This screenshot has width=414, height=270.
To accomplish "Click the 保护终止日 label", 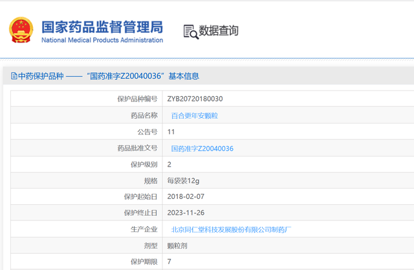I will [141, 213].
